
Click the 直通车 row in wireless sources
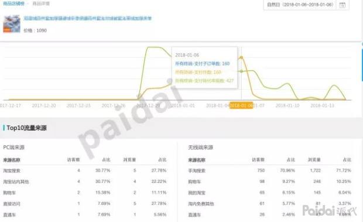269,214
